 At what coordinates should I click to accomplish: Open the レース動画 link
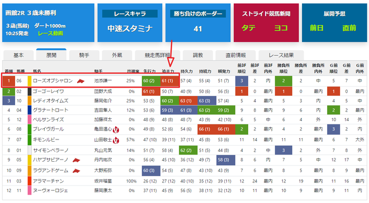point(50,33)
